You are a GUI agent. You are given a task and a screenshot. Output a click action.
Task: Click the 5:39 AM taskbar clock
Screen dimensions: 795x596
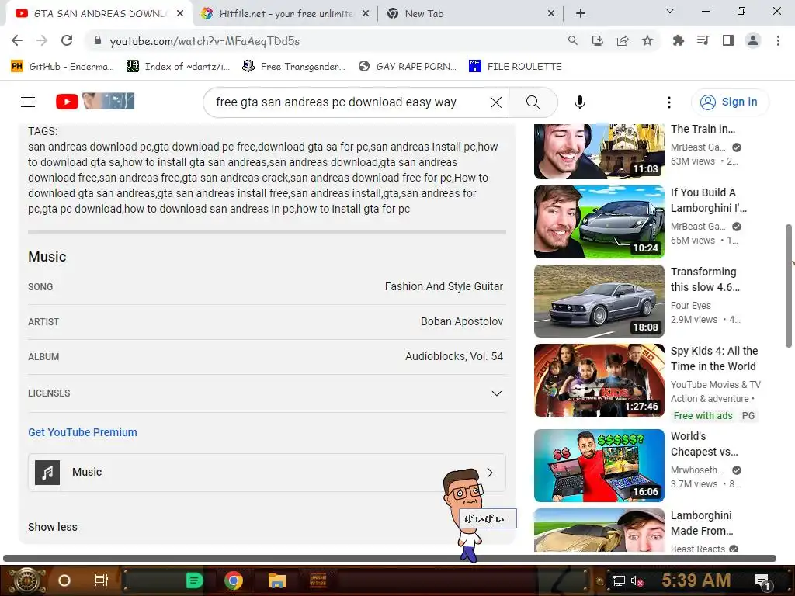(696, 580)
